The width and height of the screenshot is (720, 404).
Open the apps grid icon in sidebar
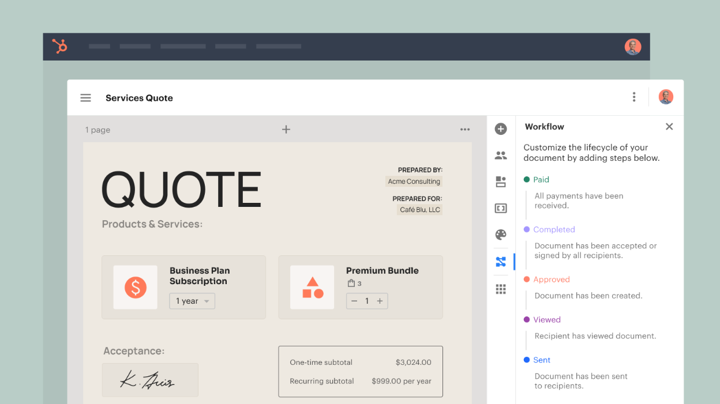point(501,289)
